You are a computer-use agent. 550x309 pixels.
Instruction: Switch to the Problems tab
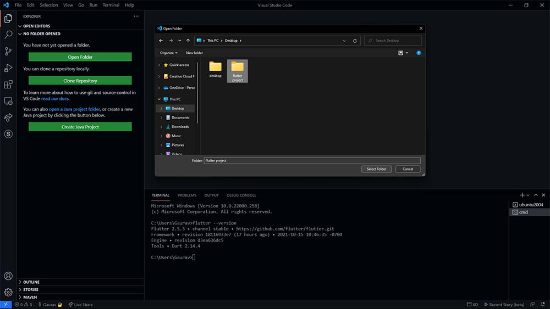[x=186, y=195]
